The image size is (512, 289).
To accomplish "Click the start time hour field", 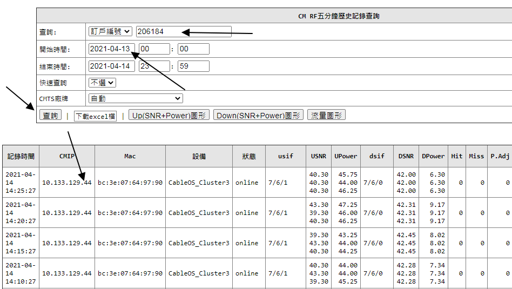I will coord(154,49).
